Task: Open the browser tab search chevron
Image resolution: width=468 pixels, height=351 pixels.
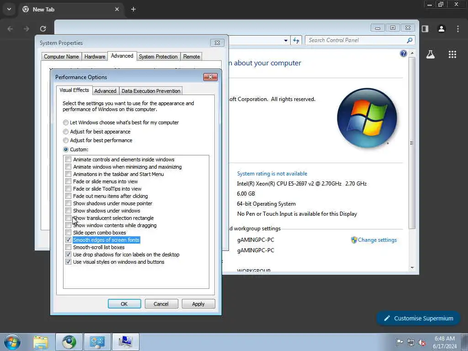Action: click(9, 9)
